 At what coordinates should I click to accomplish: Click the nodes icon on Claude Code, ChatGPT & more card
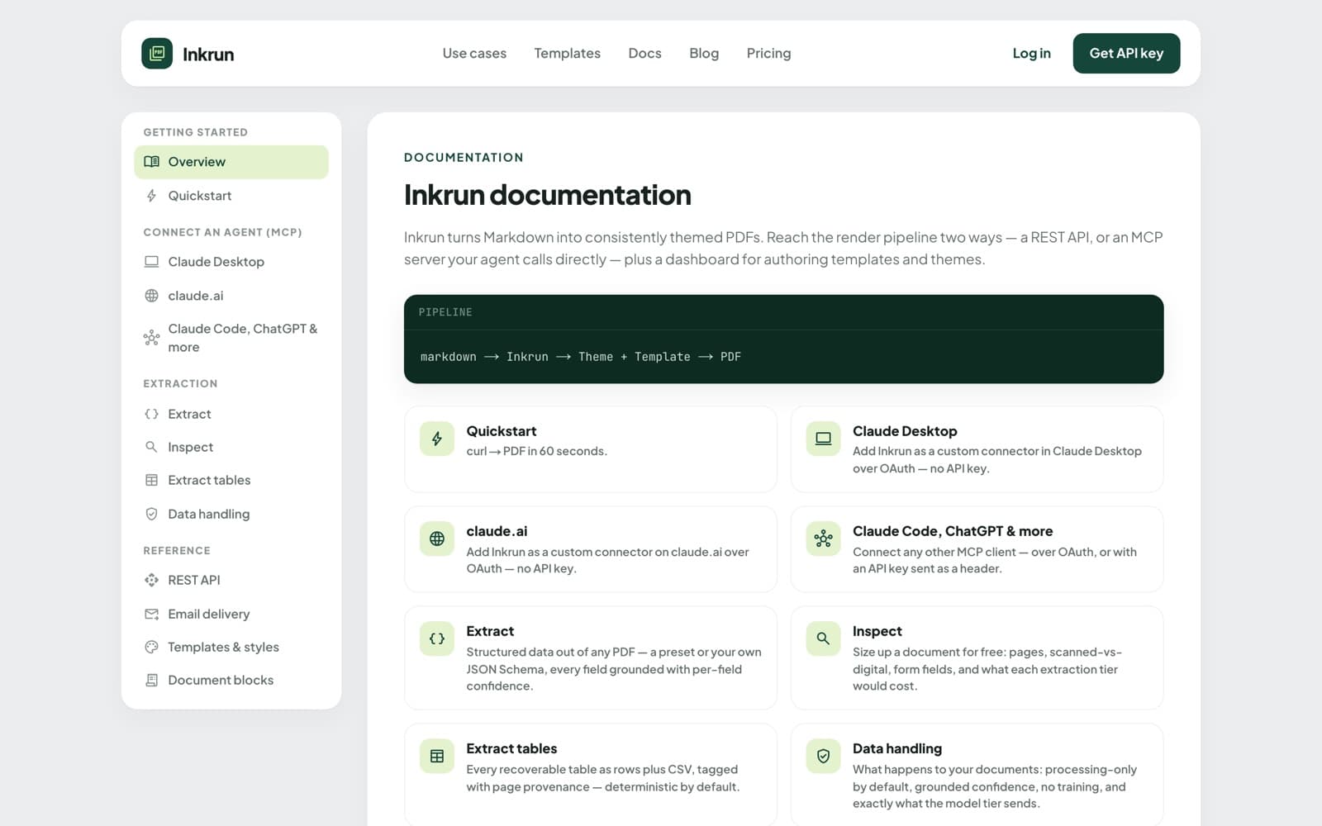[x=823, y=539]
